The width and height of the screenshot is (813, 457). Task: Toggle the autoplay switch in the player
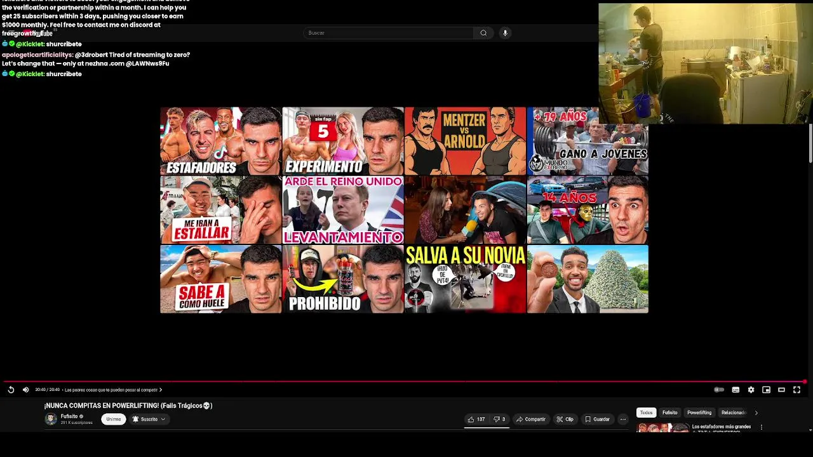[719, 390]
